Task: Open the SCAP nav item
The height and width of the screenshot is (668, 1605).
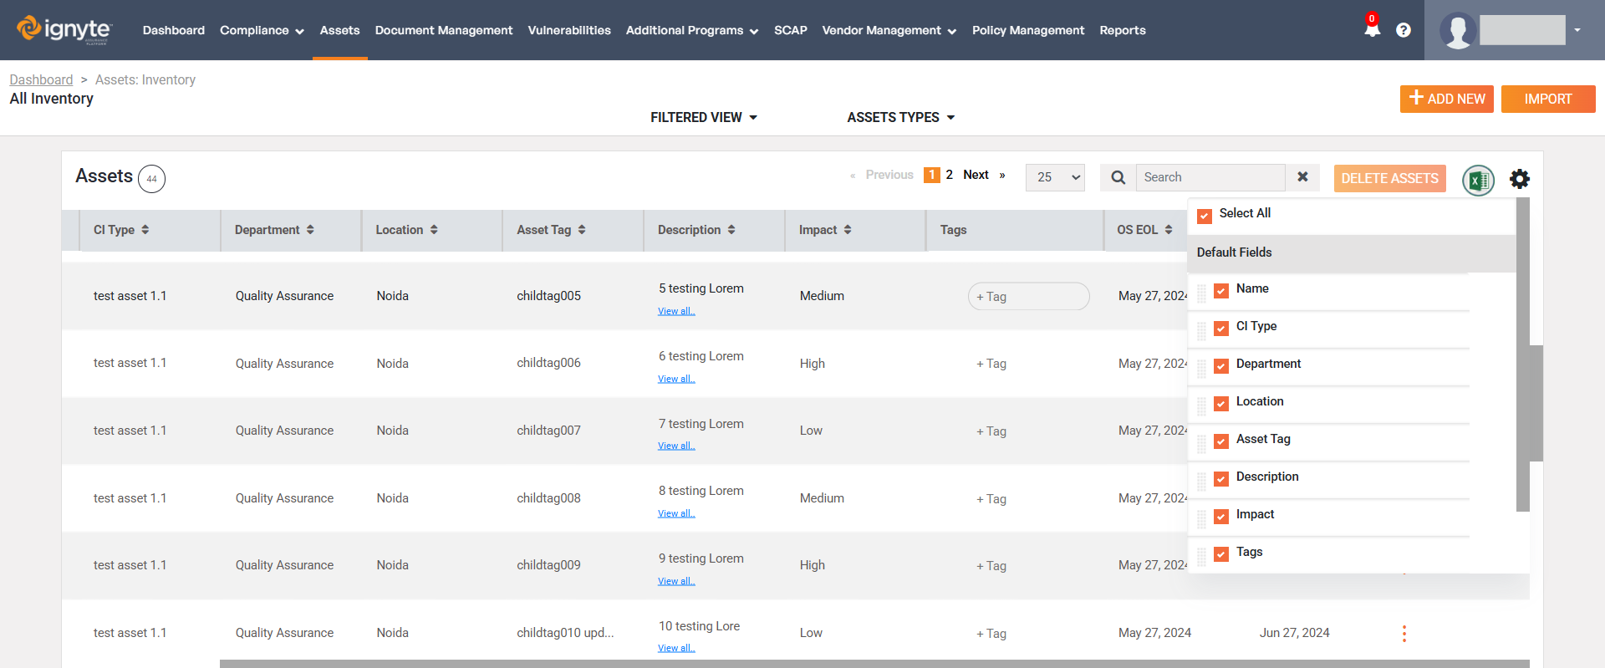Action: (791, 30)
